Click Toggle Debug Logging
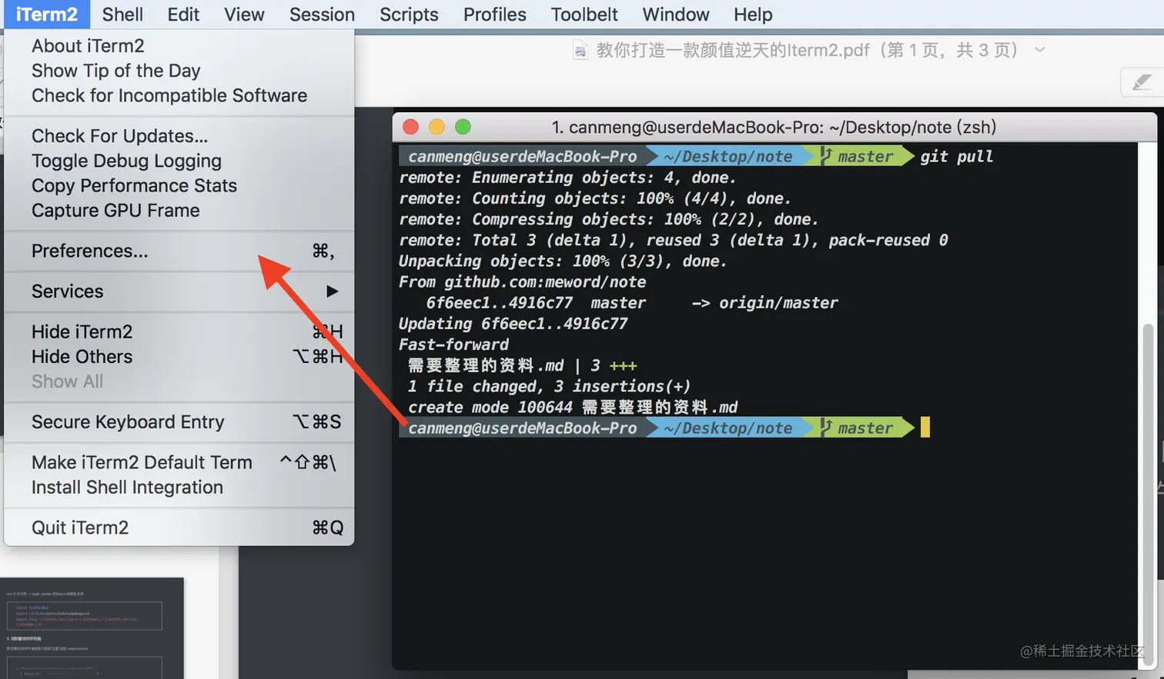The image size is (1164, 679). pyautogui.click(x=179, y=161)
